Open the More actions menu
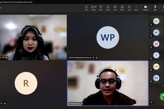The image size is (164, 109). tap(136, 8)
